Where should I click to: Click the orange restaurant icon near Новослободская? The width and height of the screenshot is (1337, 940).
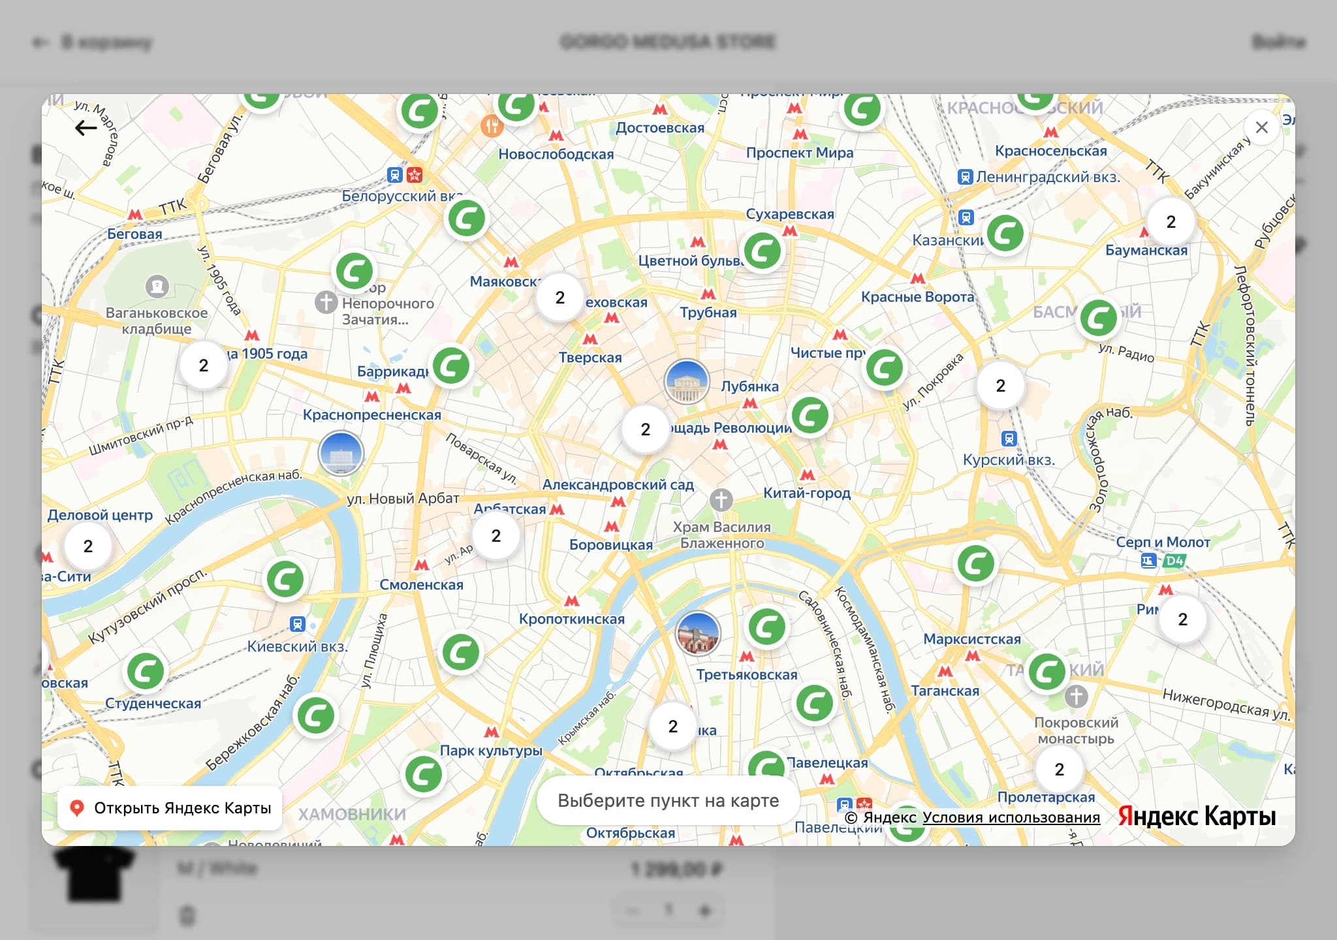tap(492, 125)
